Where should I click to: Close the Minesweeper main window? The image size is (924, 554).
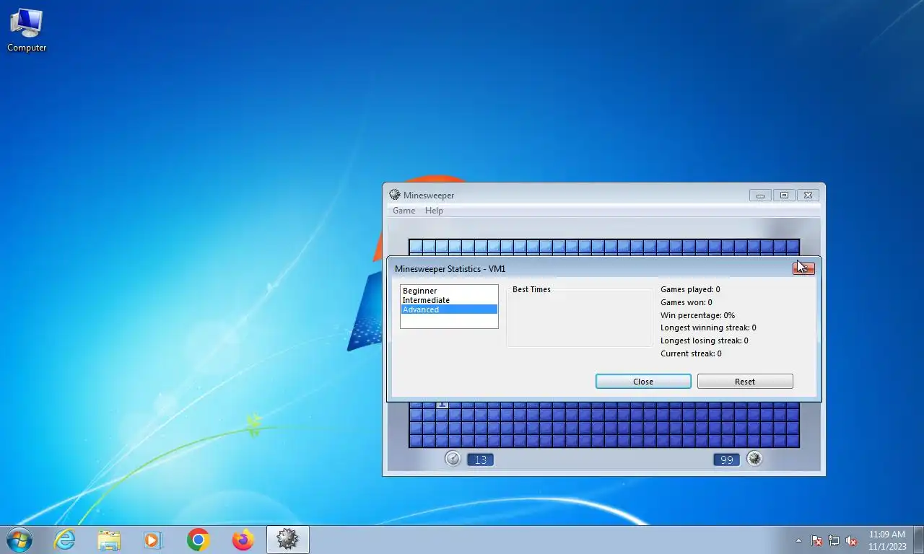click(808, 195)
